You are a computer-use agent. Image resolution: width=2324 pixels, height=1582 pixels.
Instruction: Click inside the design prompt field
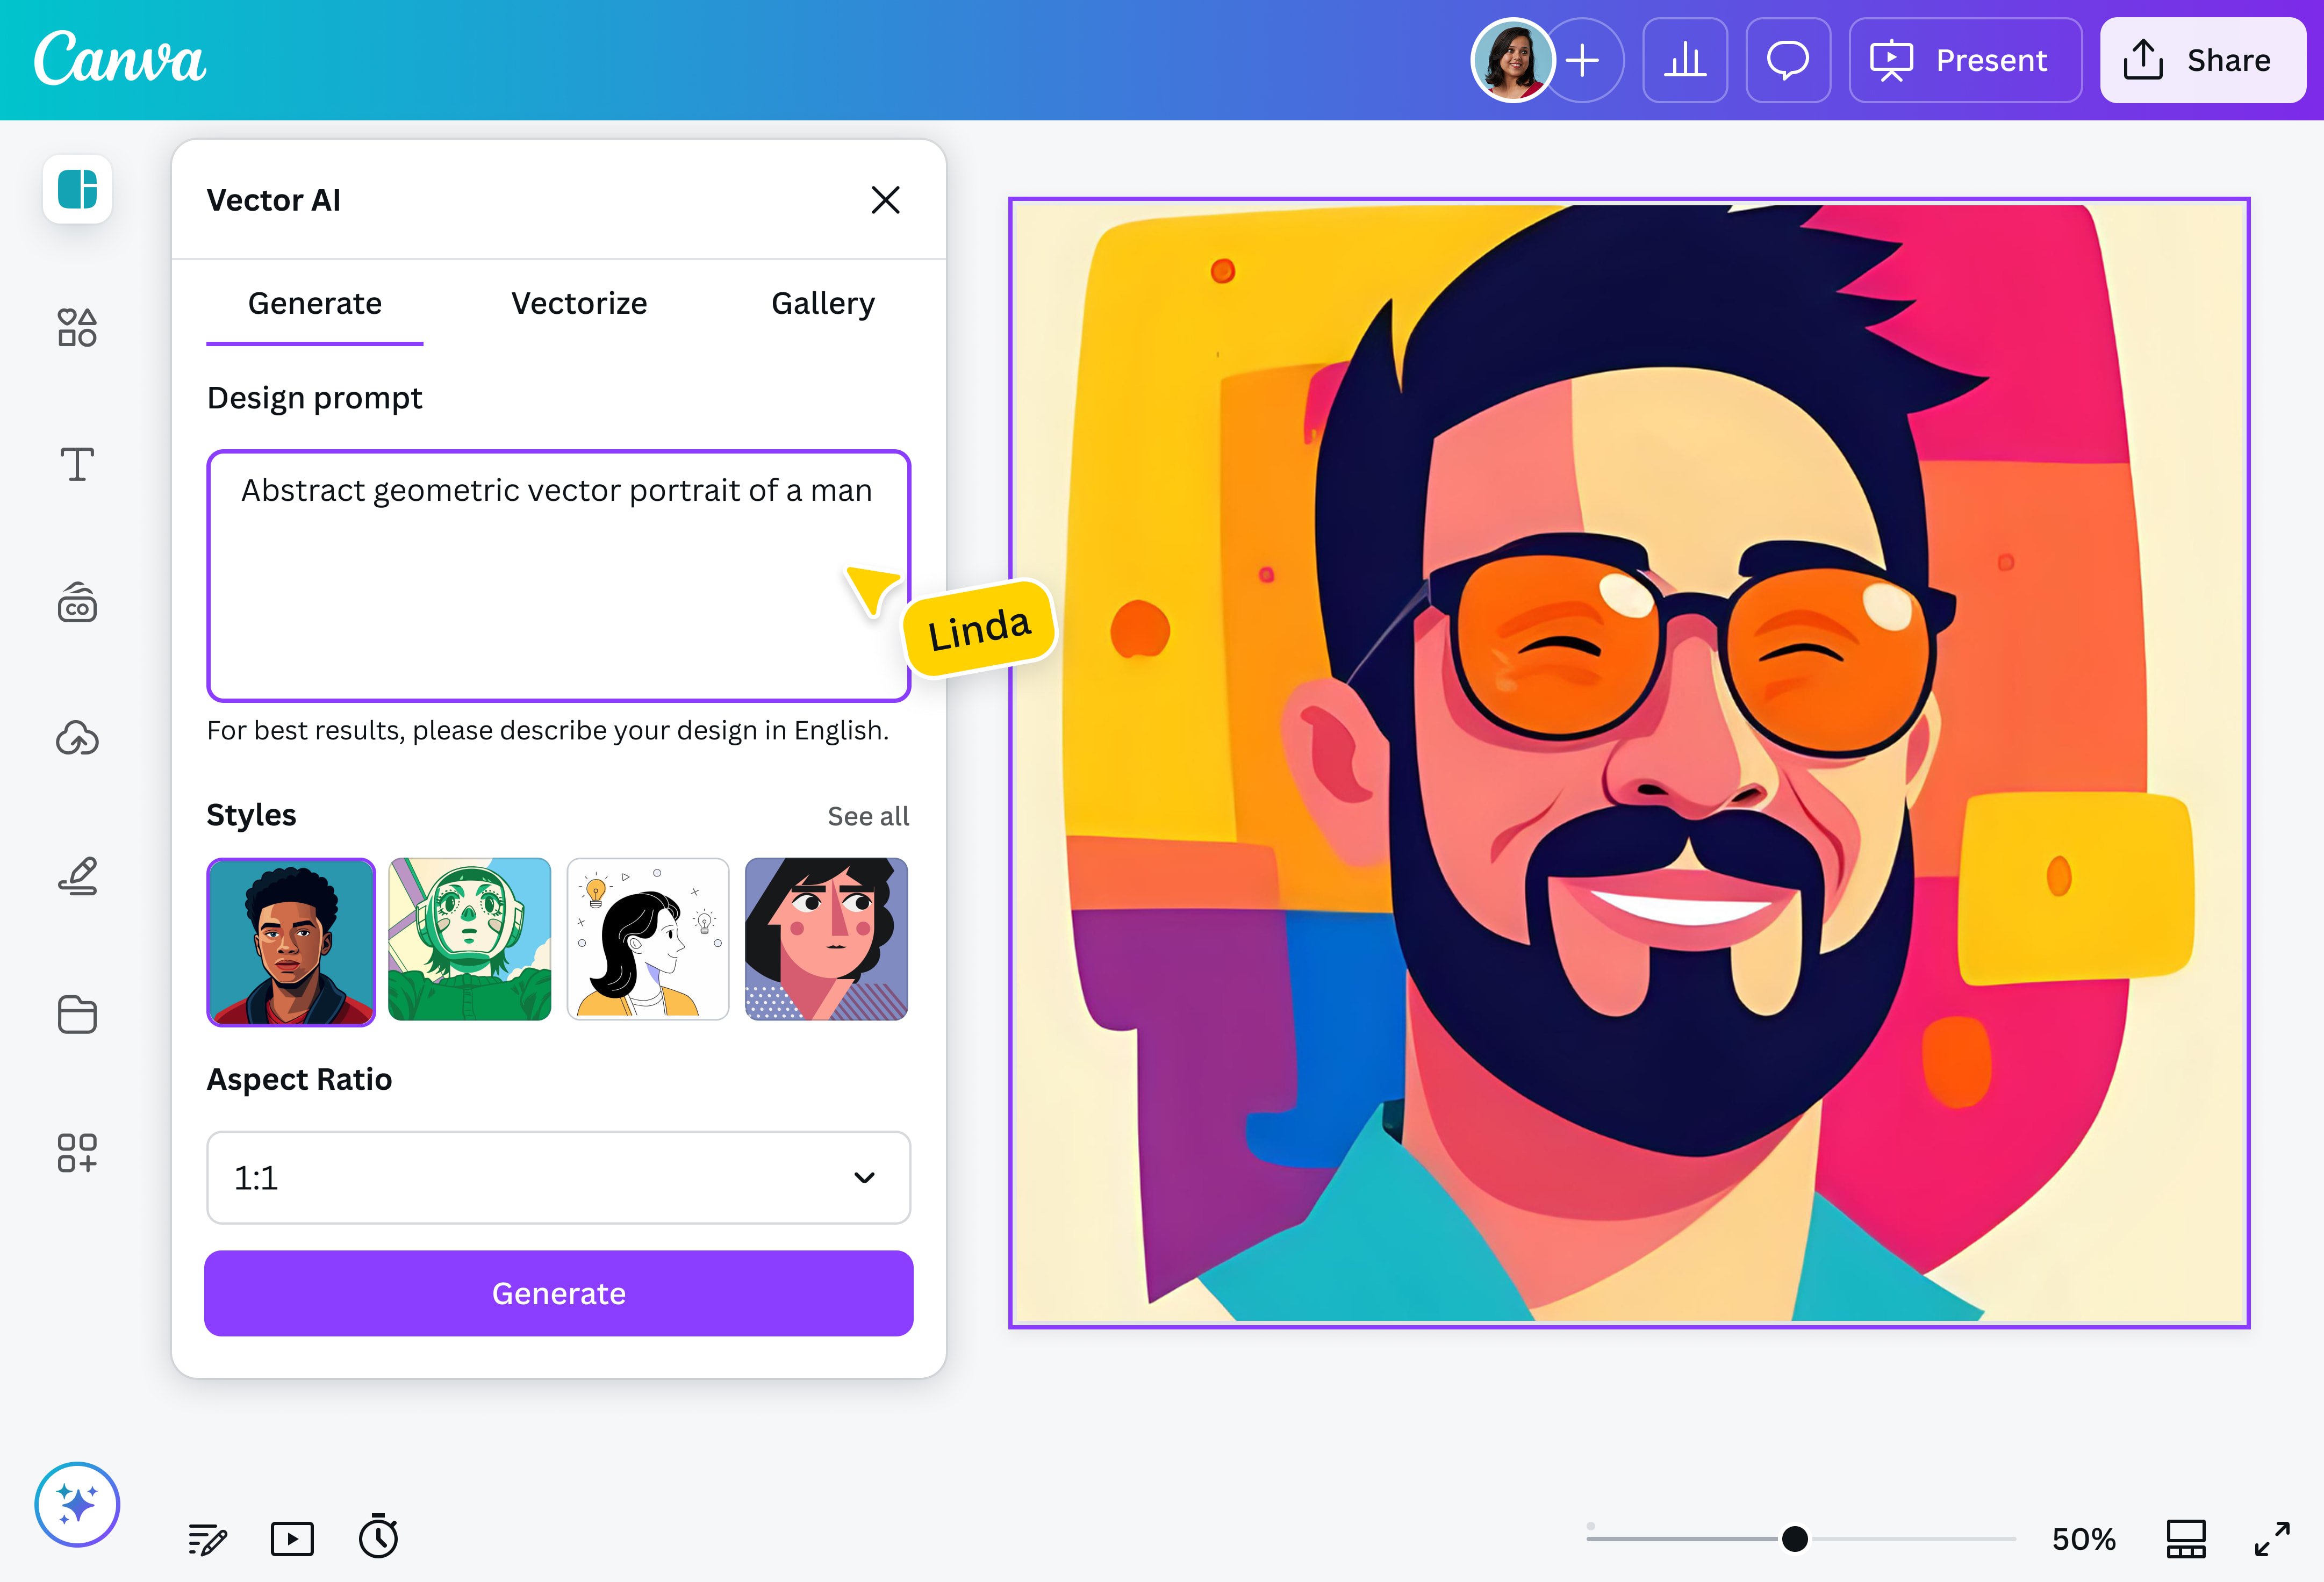[x=558, y=576]
